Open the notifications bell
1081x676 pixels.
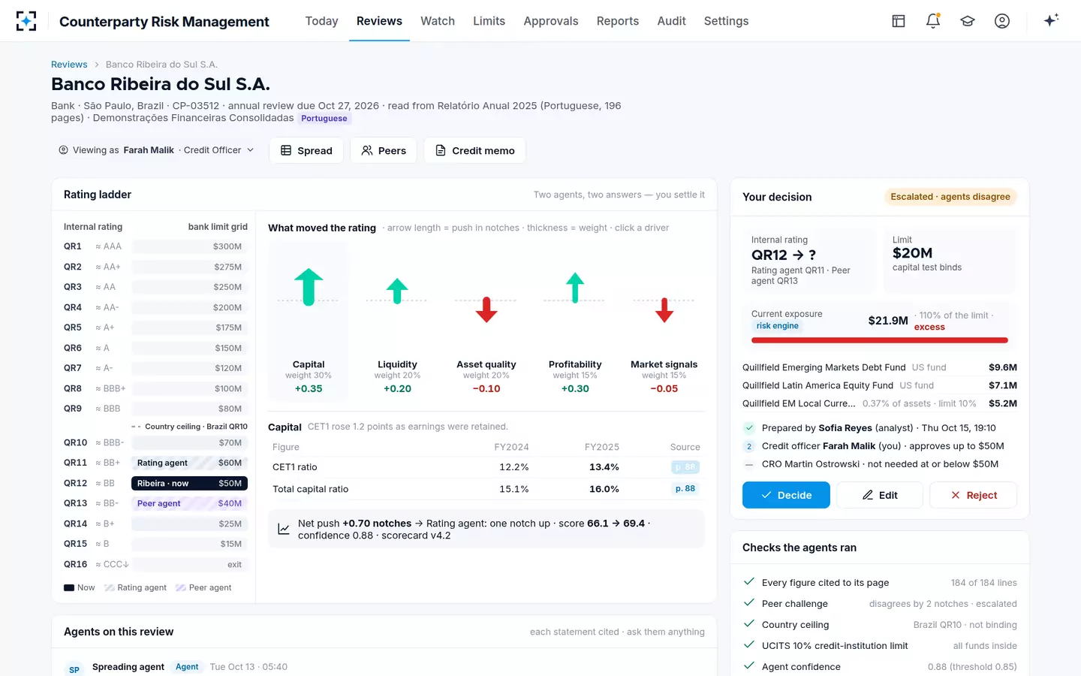click(933, 21)
